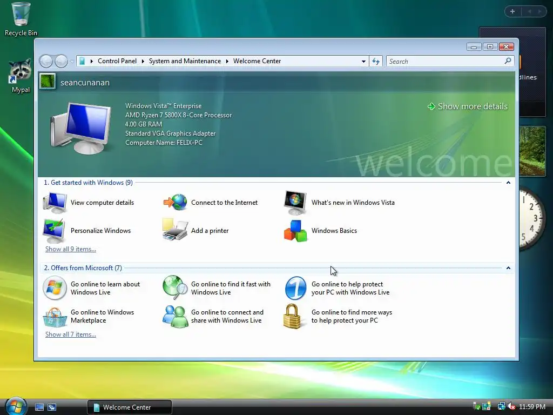Screen dimensions: 553x415
Task: Select the Mypal desktop shortcut
Action: tap(21, 76)
